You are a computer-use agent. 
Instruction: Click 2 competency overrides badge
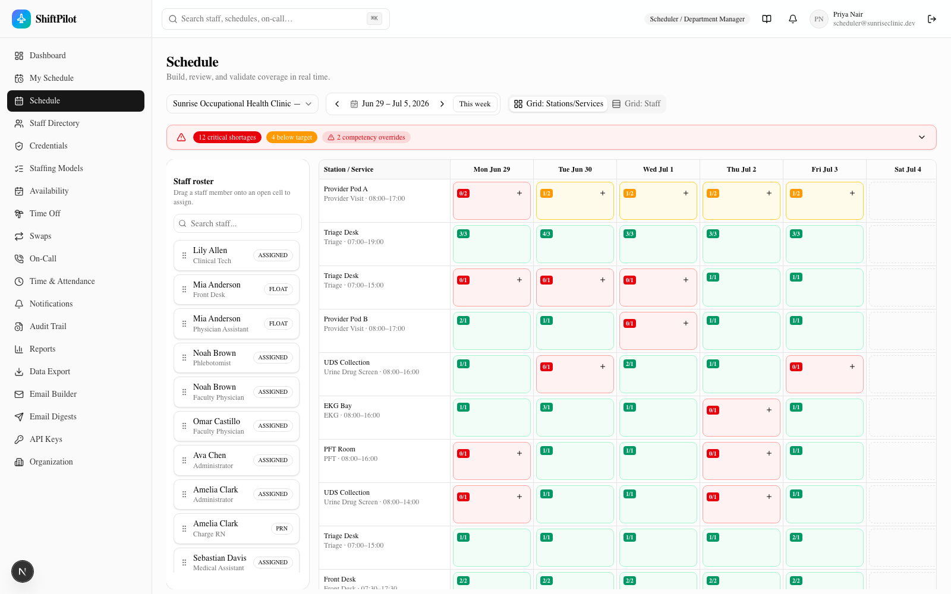366,137
